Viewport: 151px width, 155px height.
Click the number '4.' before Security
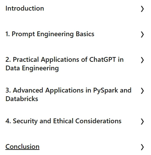[8, 121]
